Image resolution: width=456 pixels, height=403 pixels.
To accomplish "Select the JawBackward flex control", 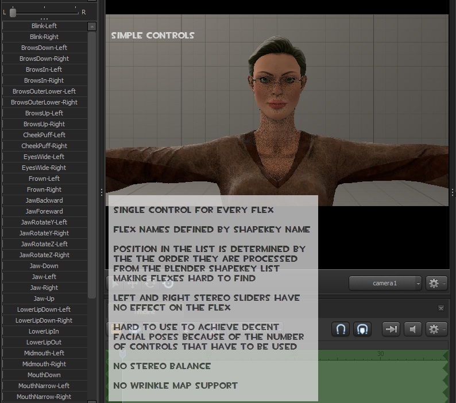I will 44,200.
